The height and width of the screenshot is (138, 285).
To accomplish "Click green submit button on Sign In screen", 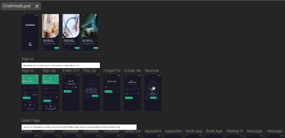I will tap(27, 98).
